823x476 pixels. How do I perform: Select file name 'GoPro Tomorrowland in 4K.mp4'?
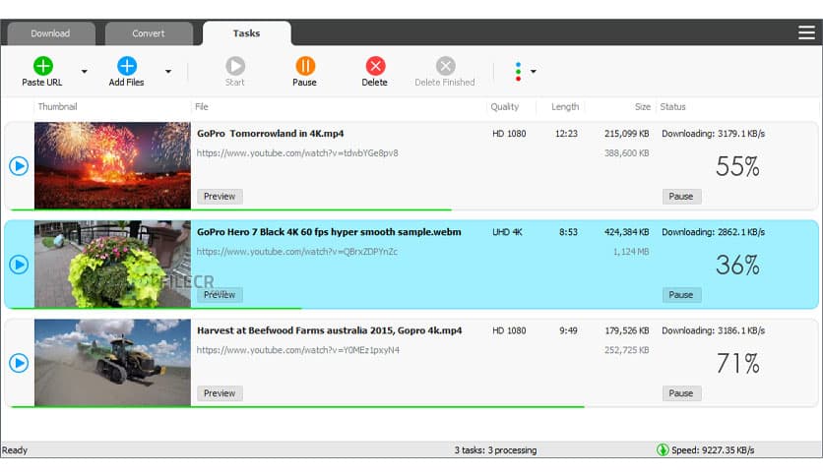click(x=271, y=134)
